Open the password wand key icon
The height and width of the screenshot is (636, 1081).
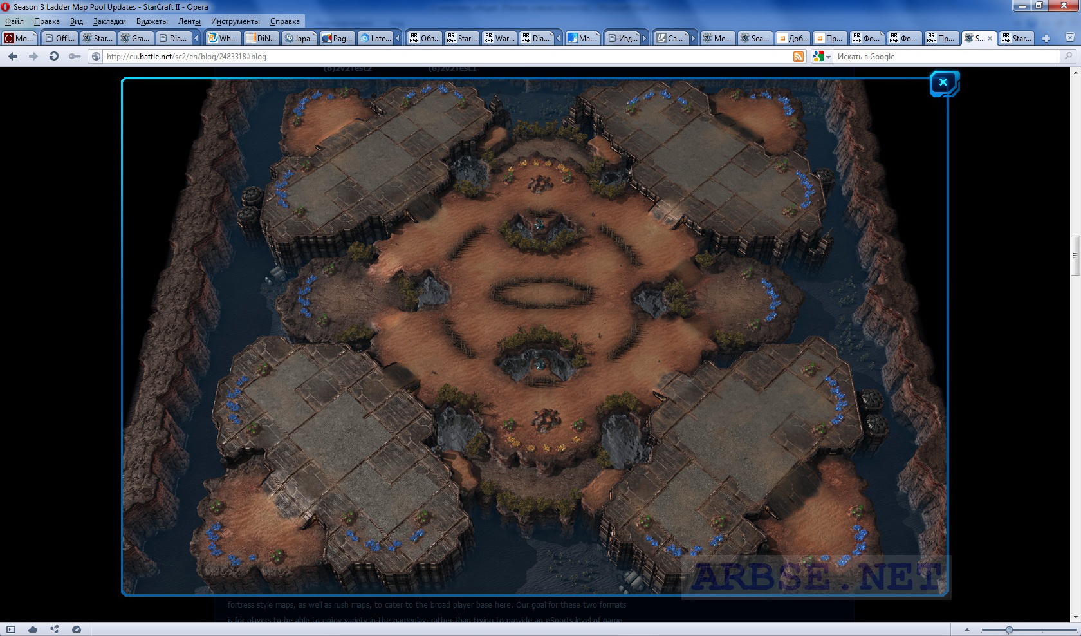(x=75, y=57)
